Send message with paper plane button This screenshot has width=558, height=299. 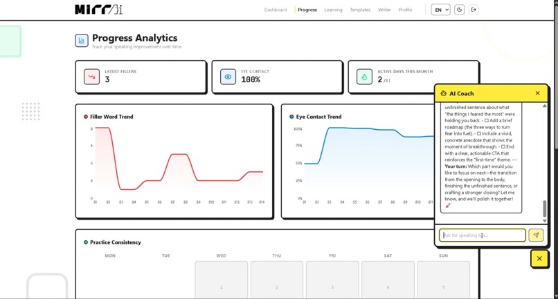click(536, 235)
